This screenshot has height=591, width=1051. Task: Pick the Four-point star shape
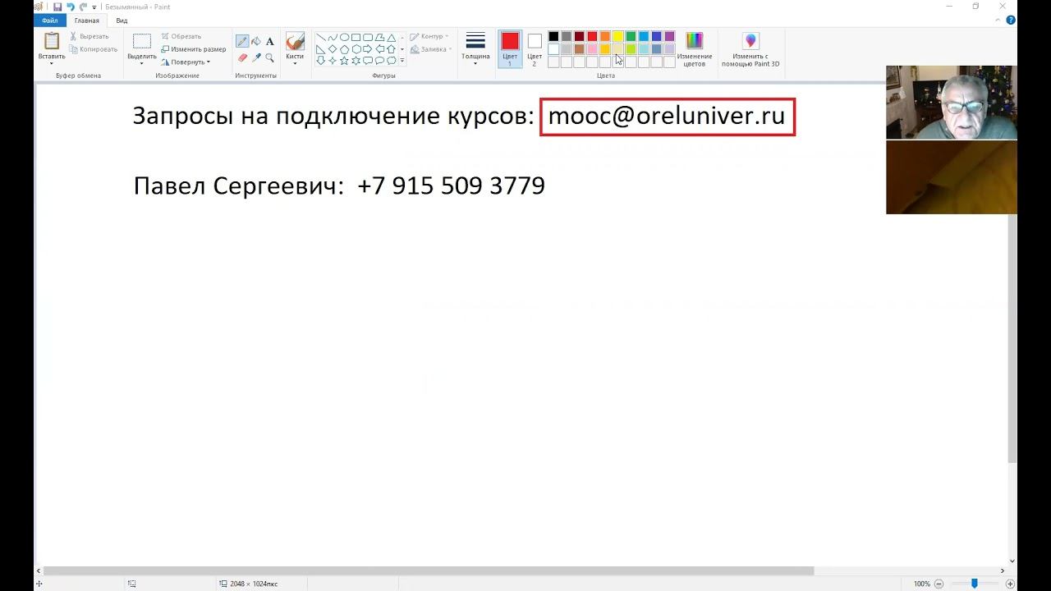point(333,61)
